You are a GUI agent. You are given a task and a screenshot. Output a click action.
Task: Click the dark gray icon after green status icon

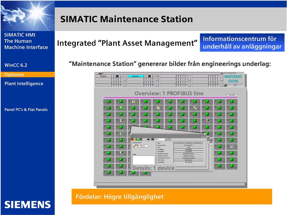pyautogui.click(x=141, y=139)
